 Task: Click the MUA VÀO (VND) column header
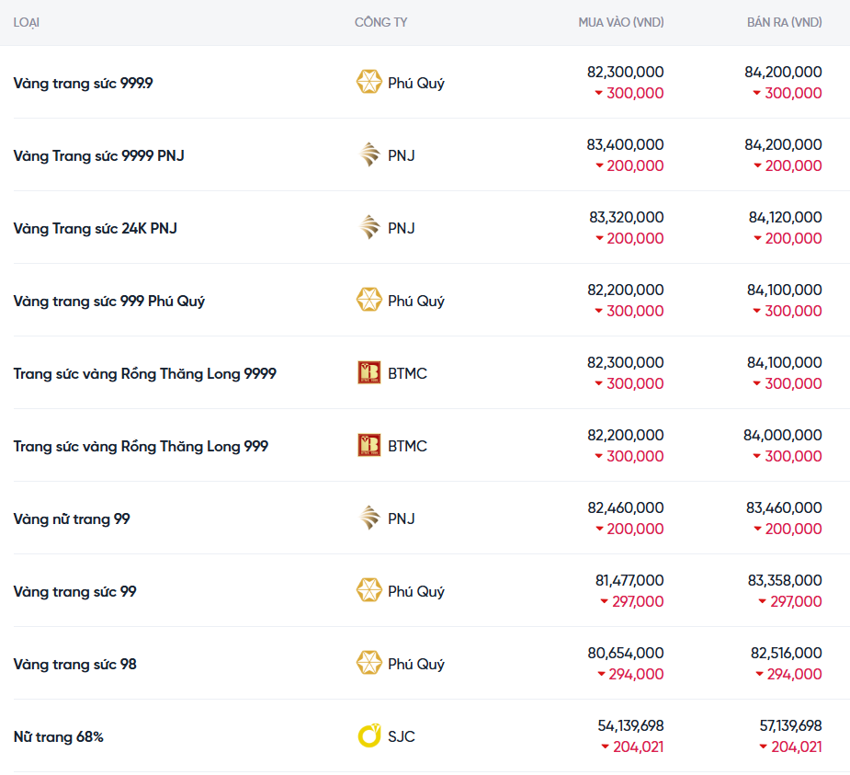coord(620,22)
